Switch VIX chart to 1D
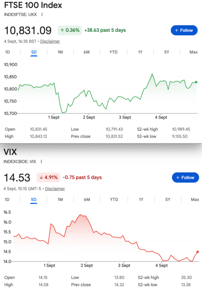Screen dimensions: 202x289 tap(7, 200)
